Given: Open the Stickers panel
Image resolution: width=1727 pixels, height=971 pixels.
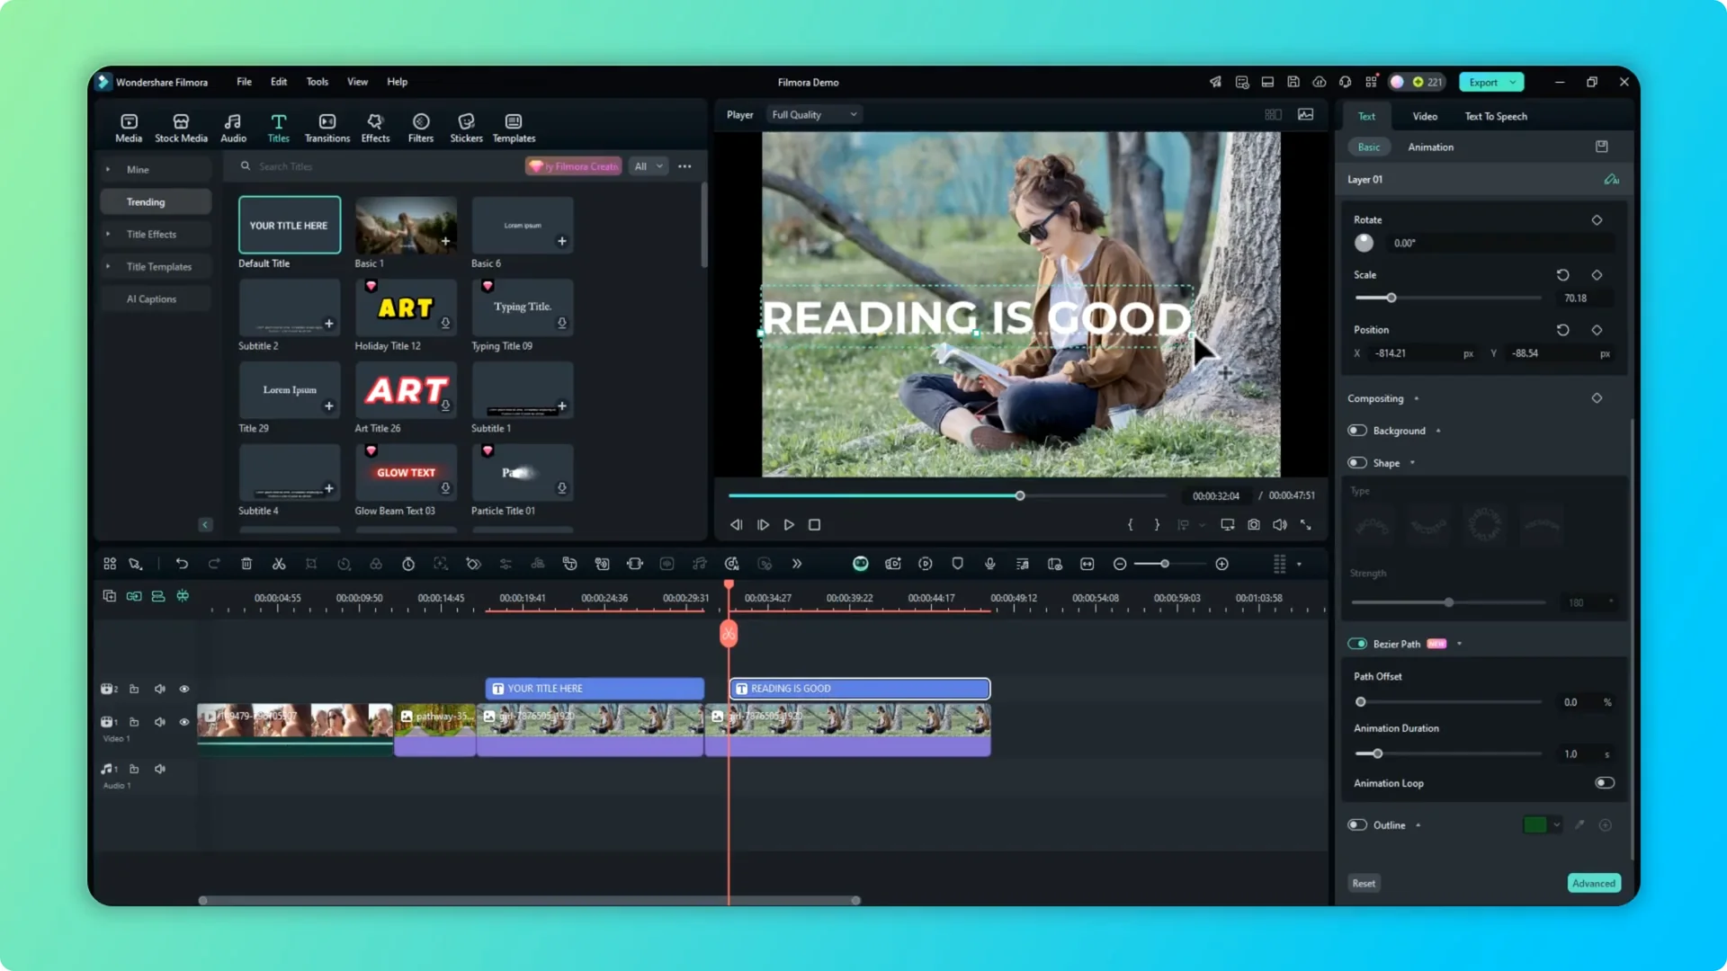Looking at the screenshot, I should [466, 128].
